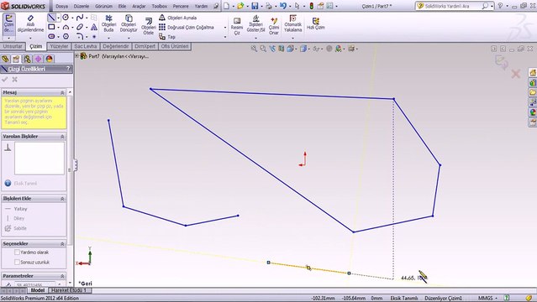Open the Hareket Etüdü 1 tab
The height and width of the screenshot is (302, 537).
tap(69, 290)
